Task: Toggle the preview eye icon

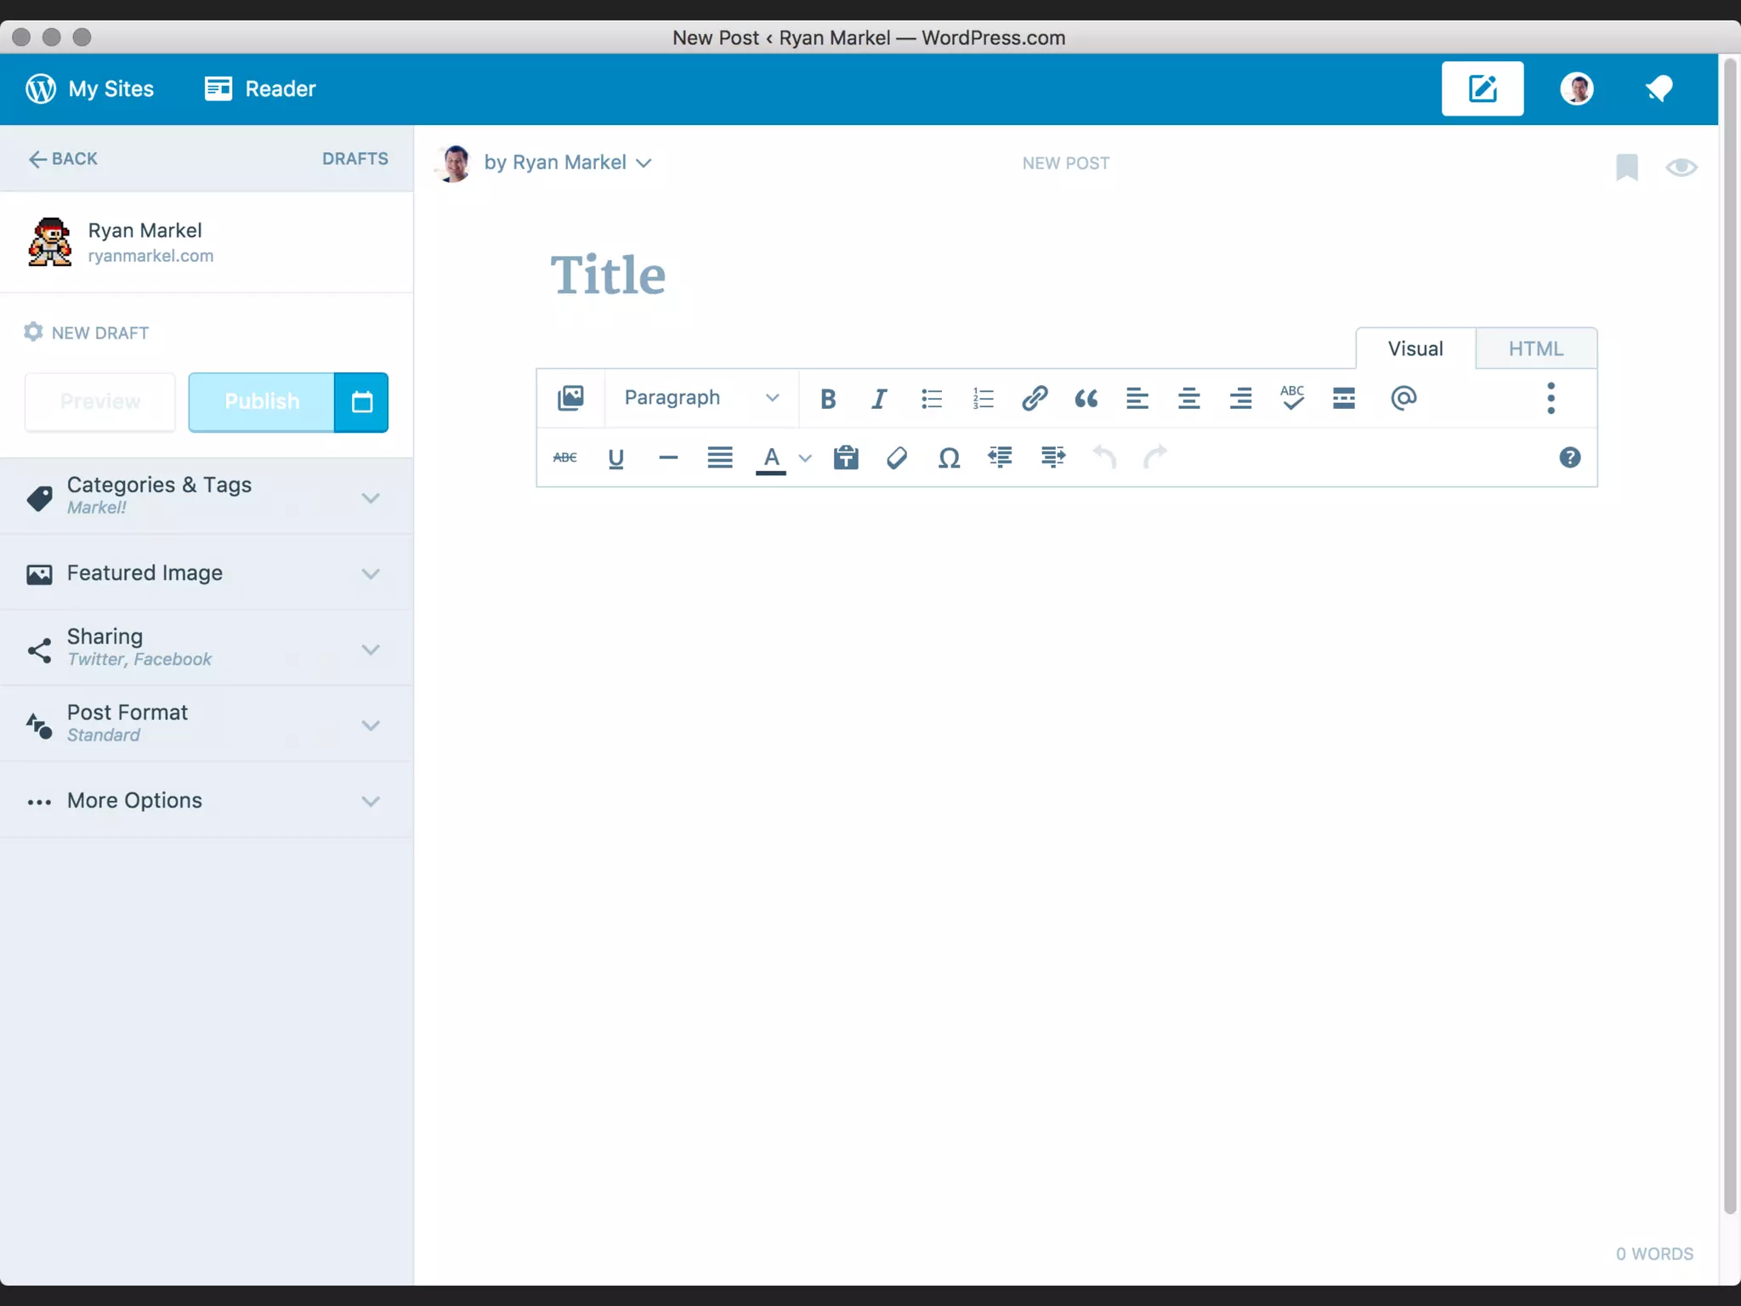Action: tap(1681, 167)
